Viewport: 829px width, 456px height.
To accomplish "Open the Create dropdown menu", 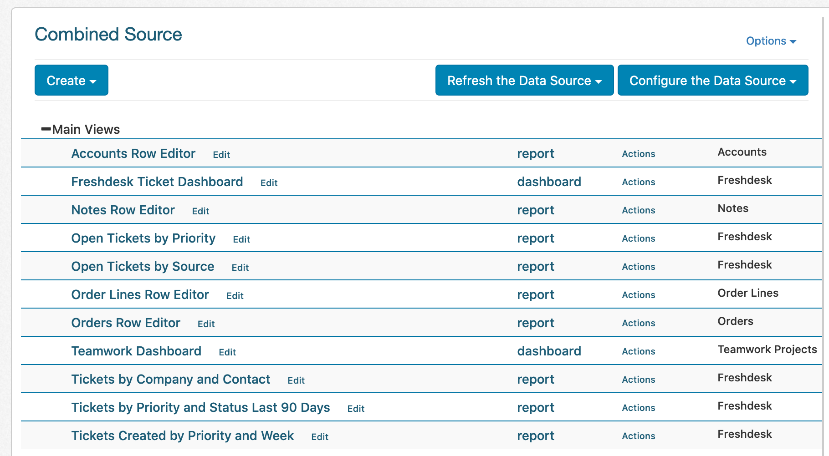I will coord(72,81).
